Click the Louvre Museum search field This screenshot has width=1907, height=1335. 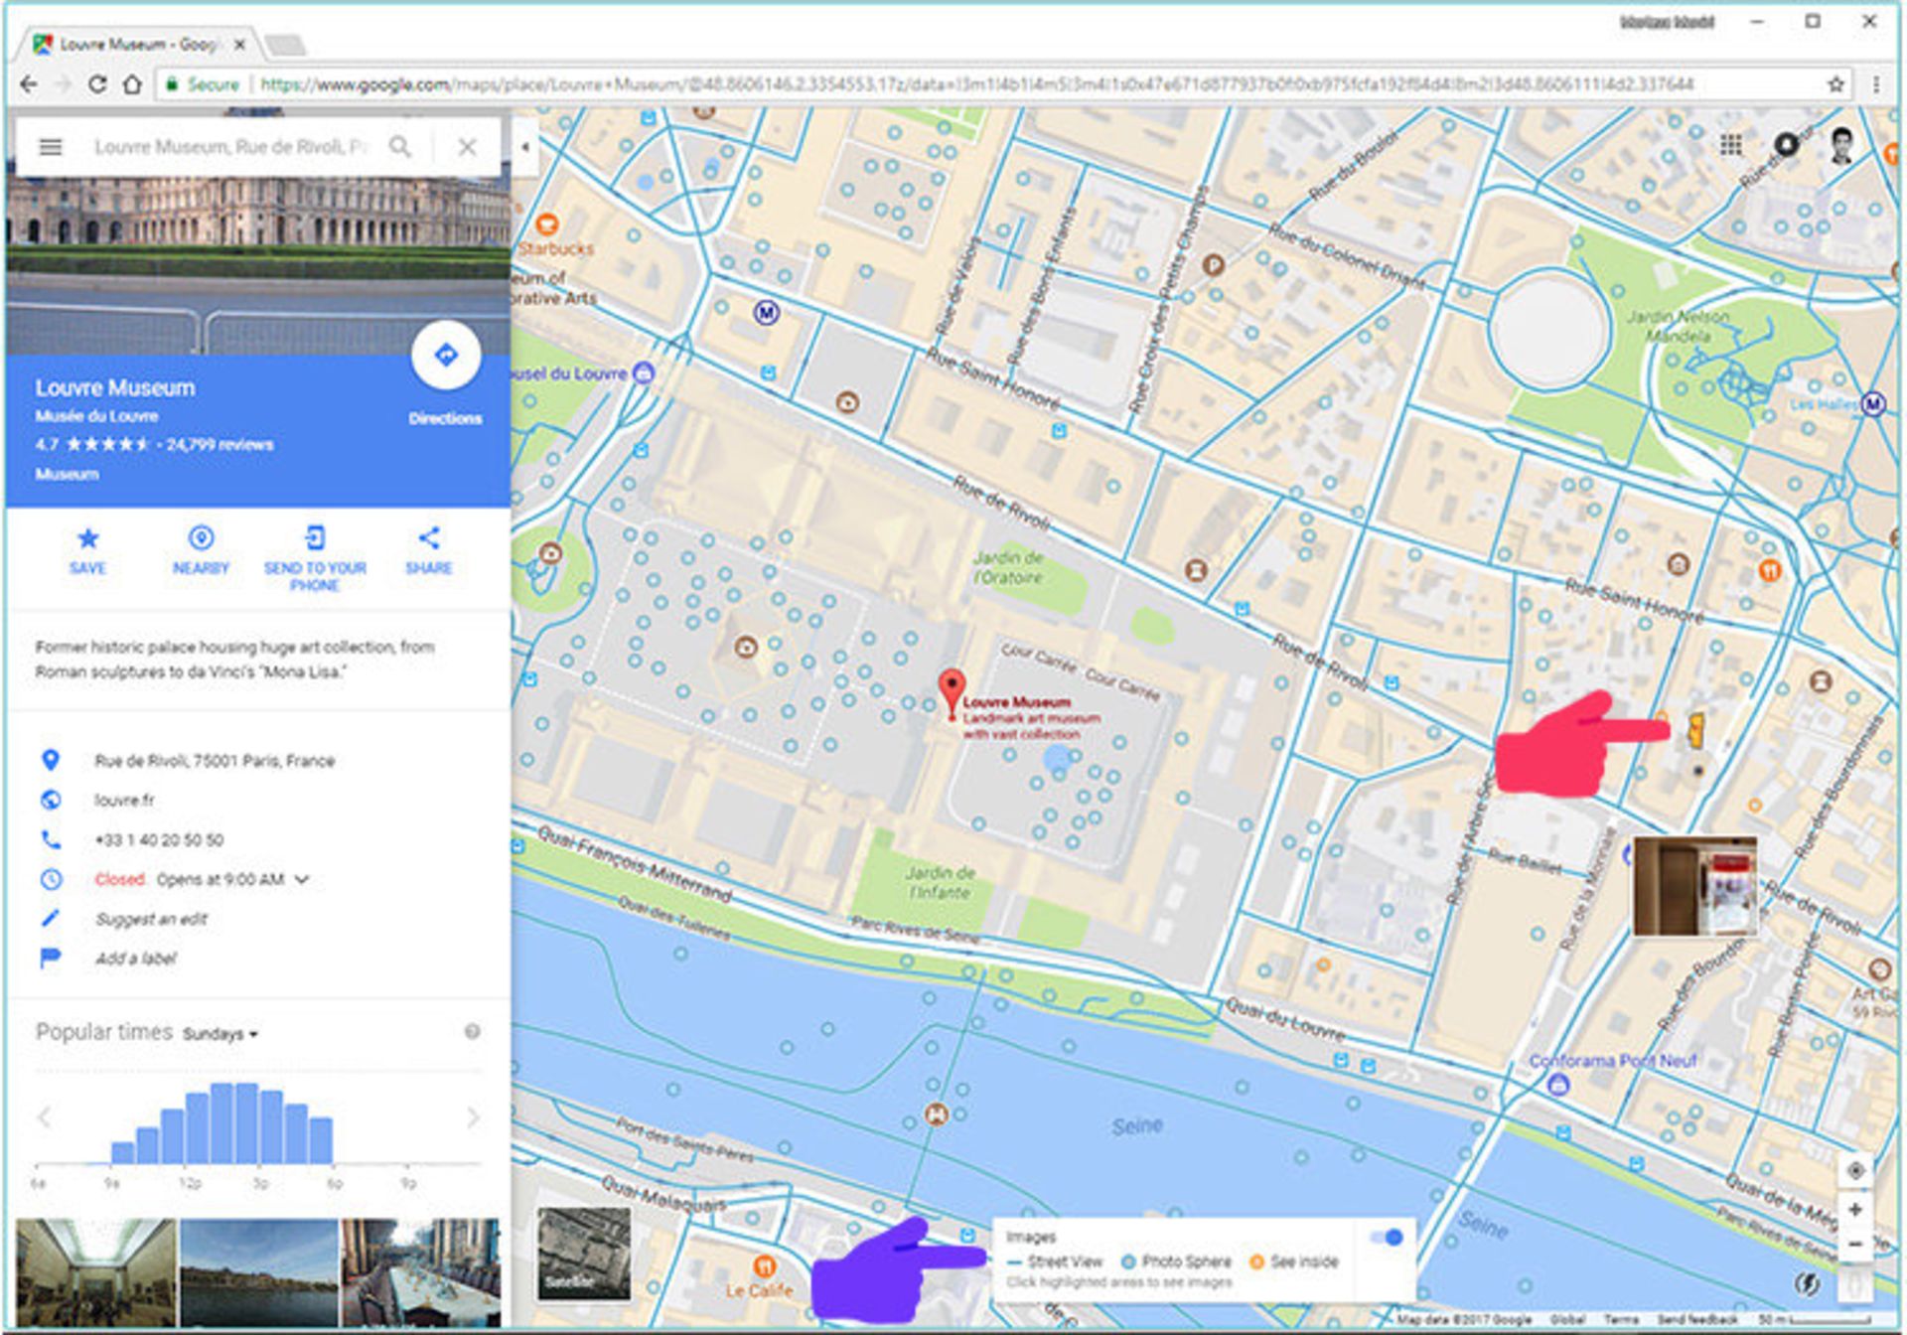tap(231, 147)
